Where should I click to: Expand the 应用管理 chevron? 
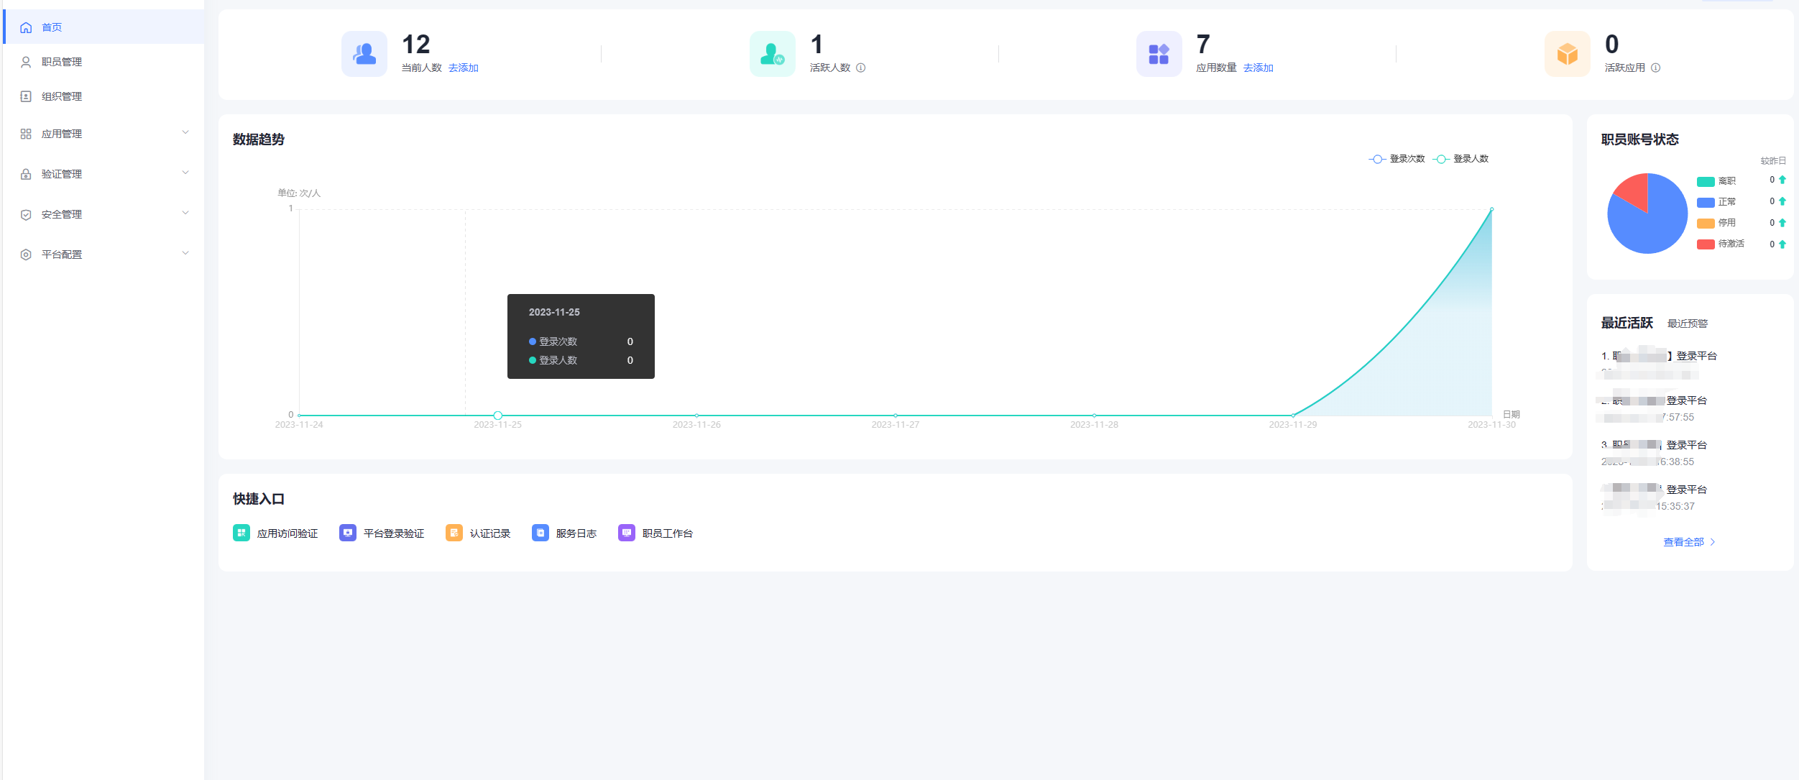click(x=185, y=132)
